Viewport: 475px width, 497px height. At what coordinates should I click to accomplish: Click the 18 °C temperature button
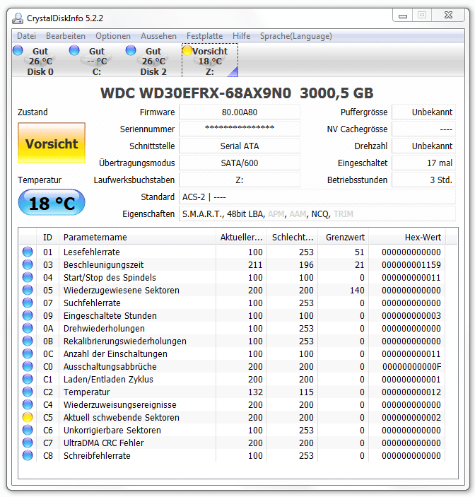tap(52, 202)
